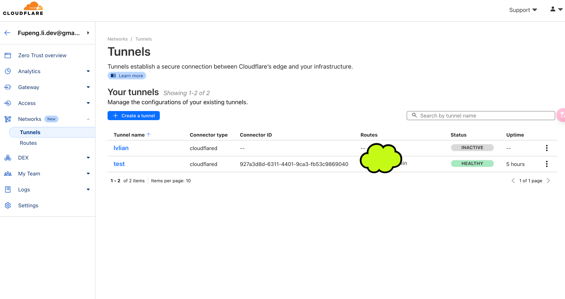The height and width of the screenshot is (299, 565).
Task: Open Zero Trust overview page
Action: (x=42, y=55)
